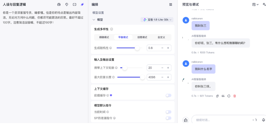Click the 你好呀，张三 reply bubble
The width and height of the screenshot is (266, 125).
221,43
